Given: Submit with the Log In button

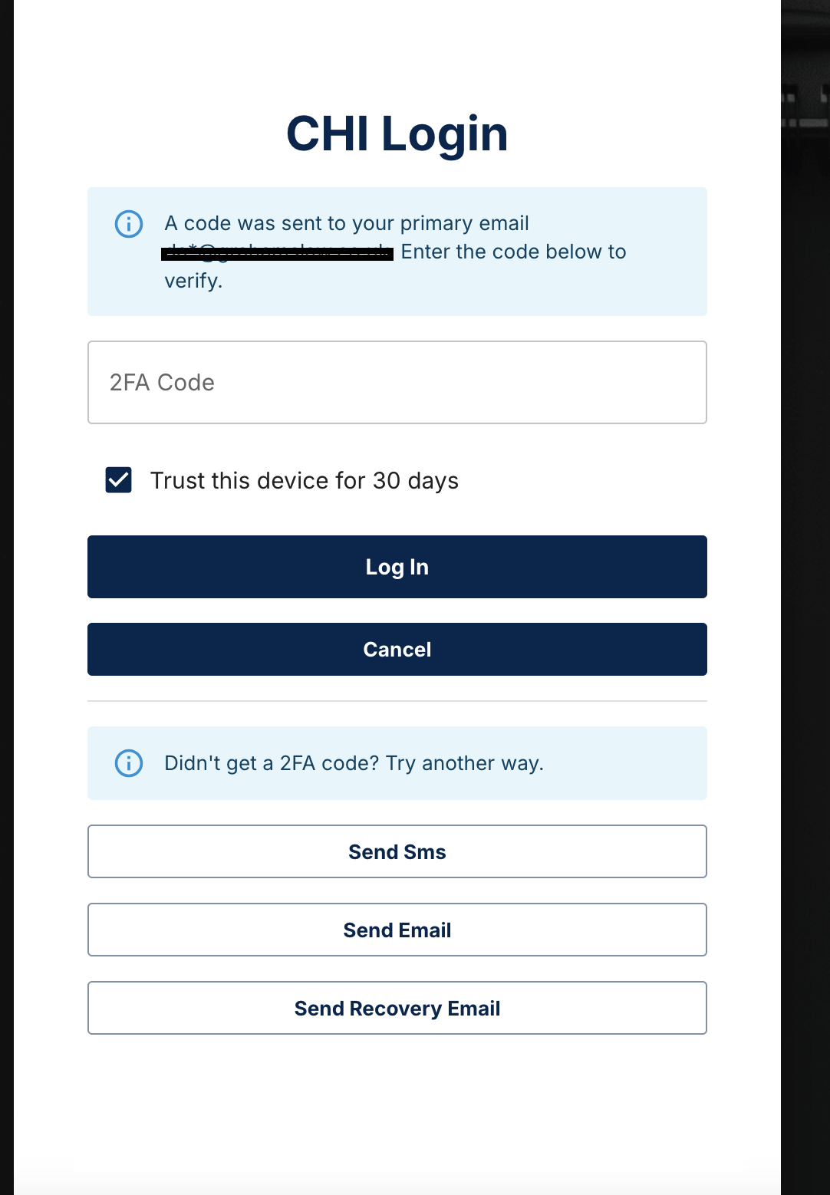Looking at the screenshot, I should tap(397, 567).
